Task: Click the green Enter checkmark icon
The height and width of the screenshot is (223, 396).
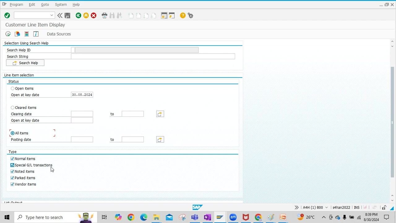Action: point(7,15)
